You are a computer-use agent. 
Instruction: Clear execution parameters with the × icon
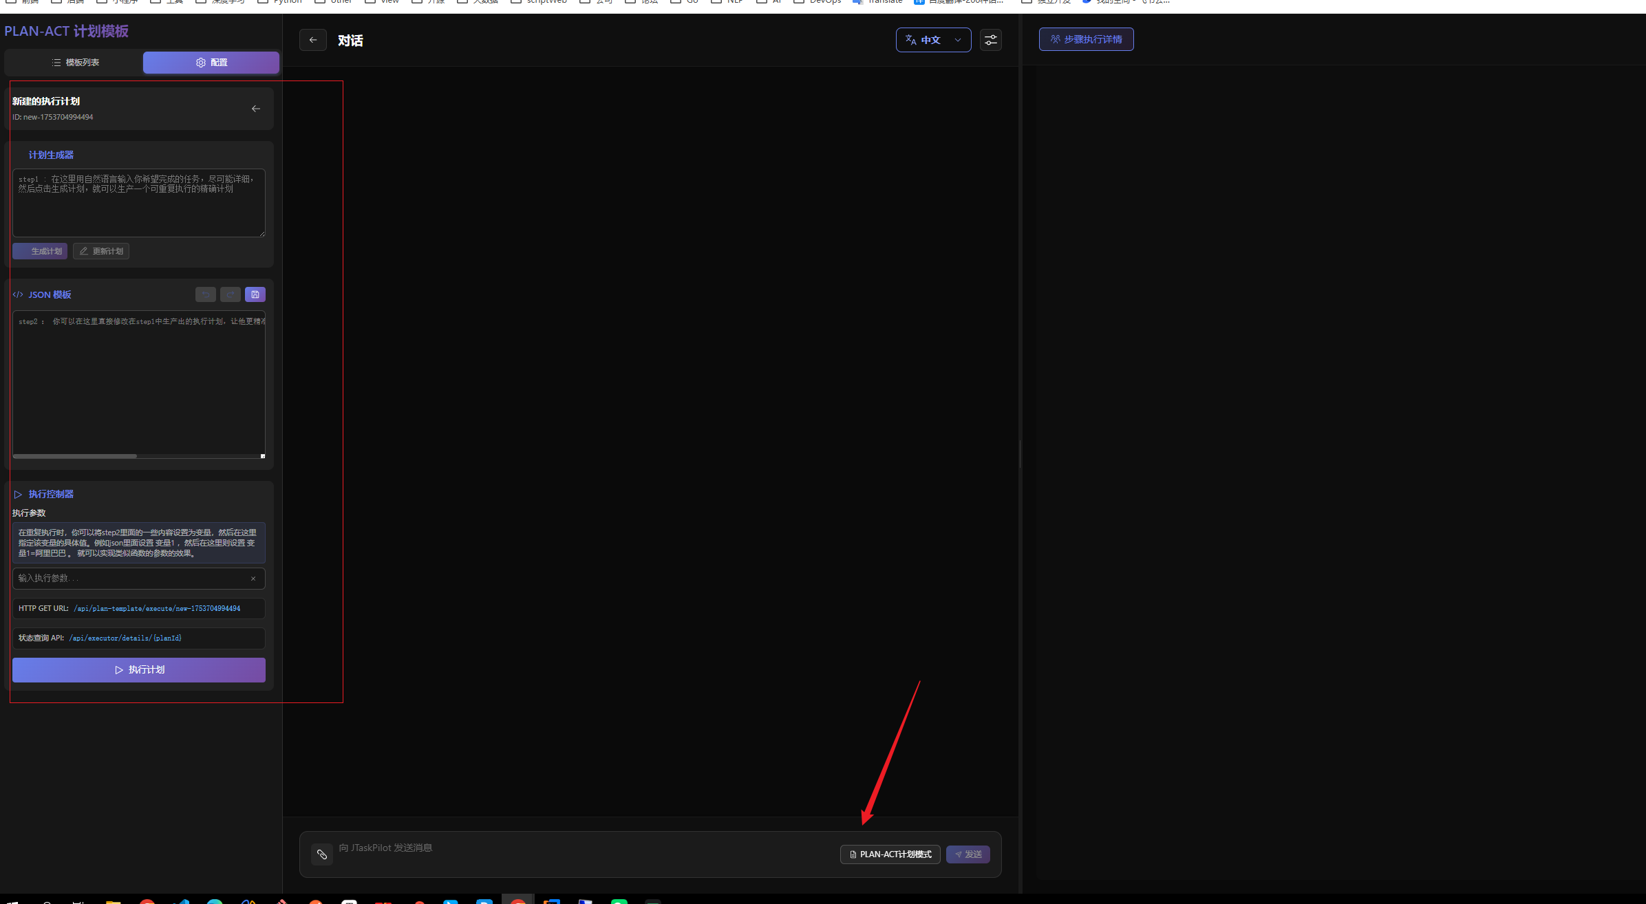[253, 579]
